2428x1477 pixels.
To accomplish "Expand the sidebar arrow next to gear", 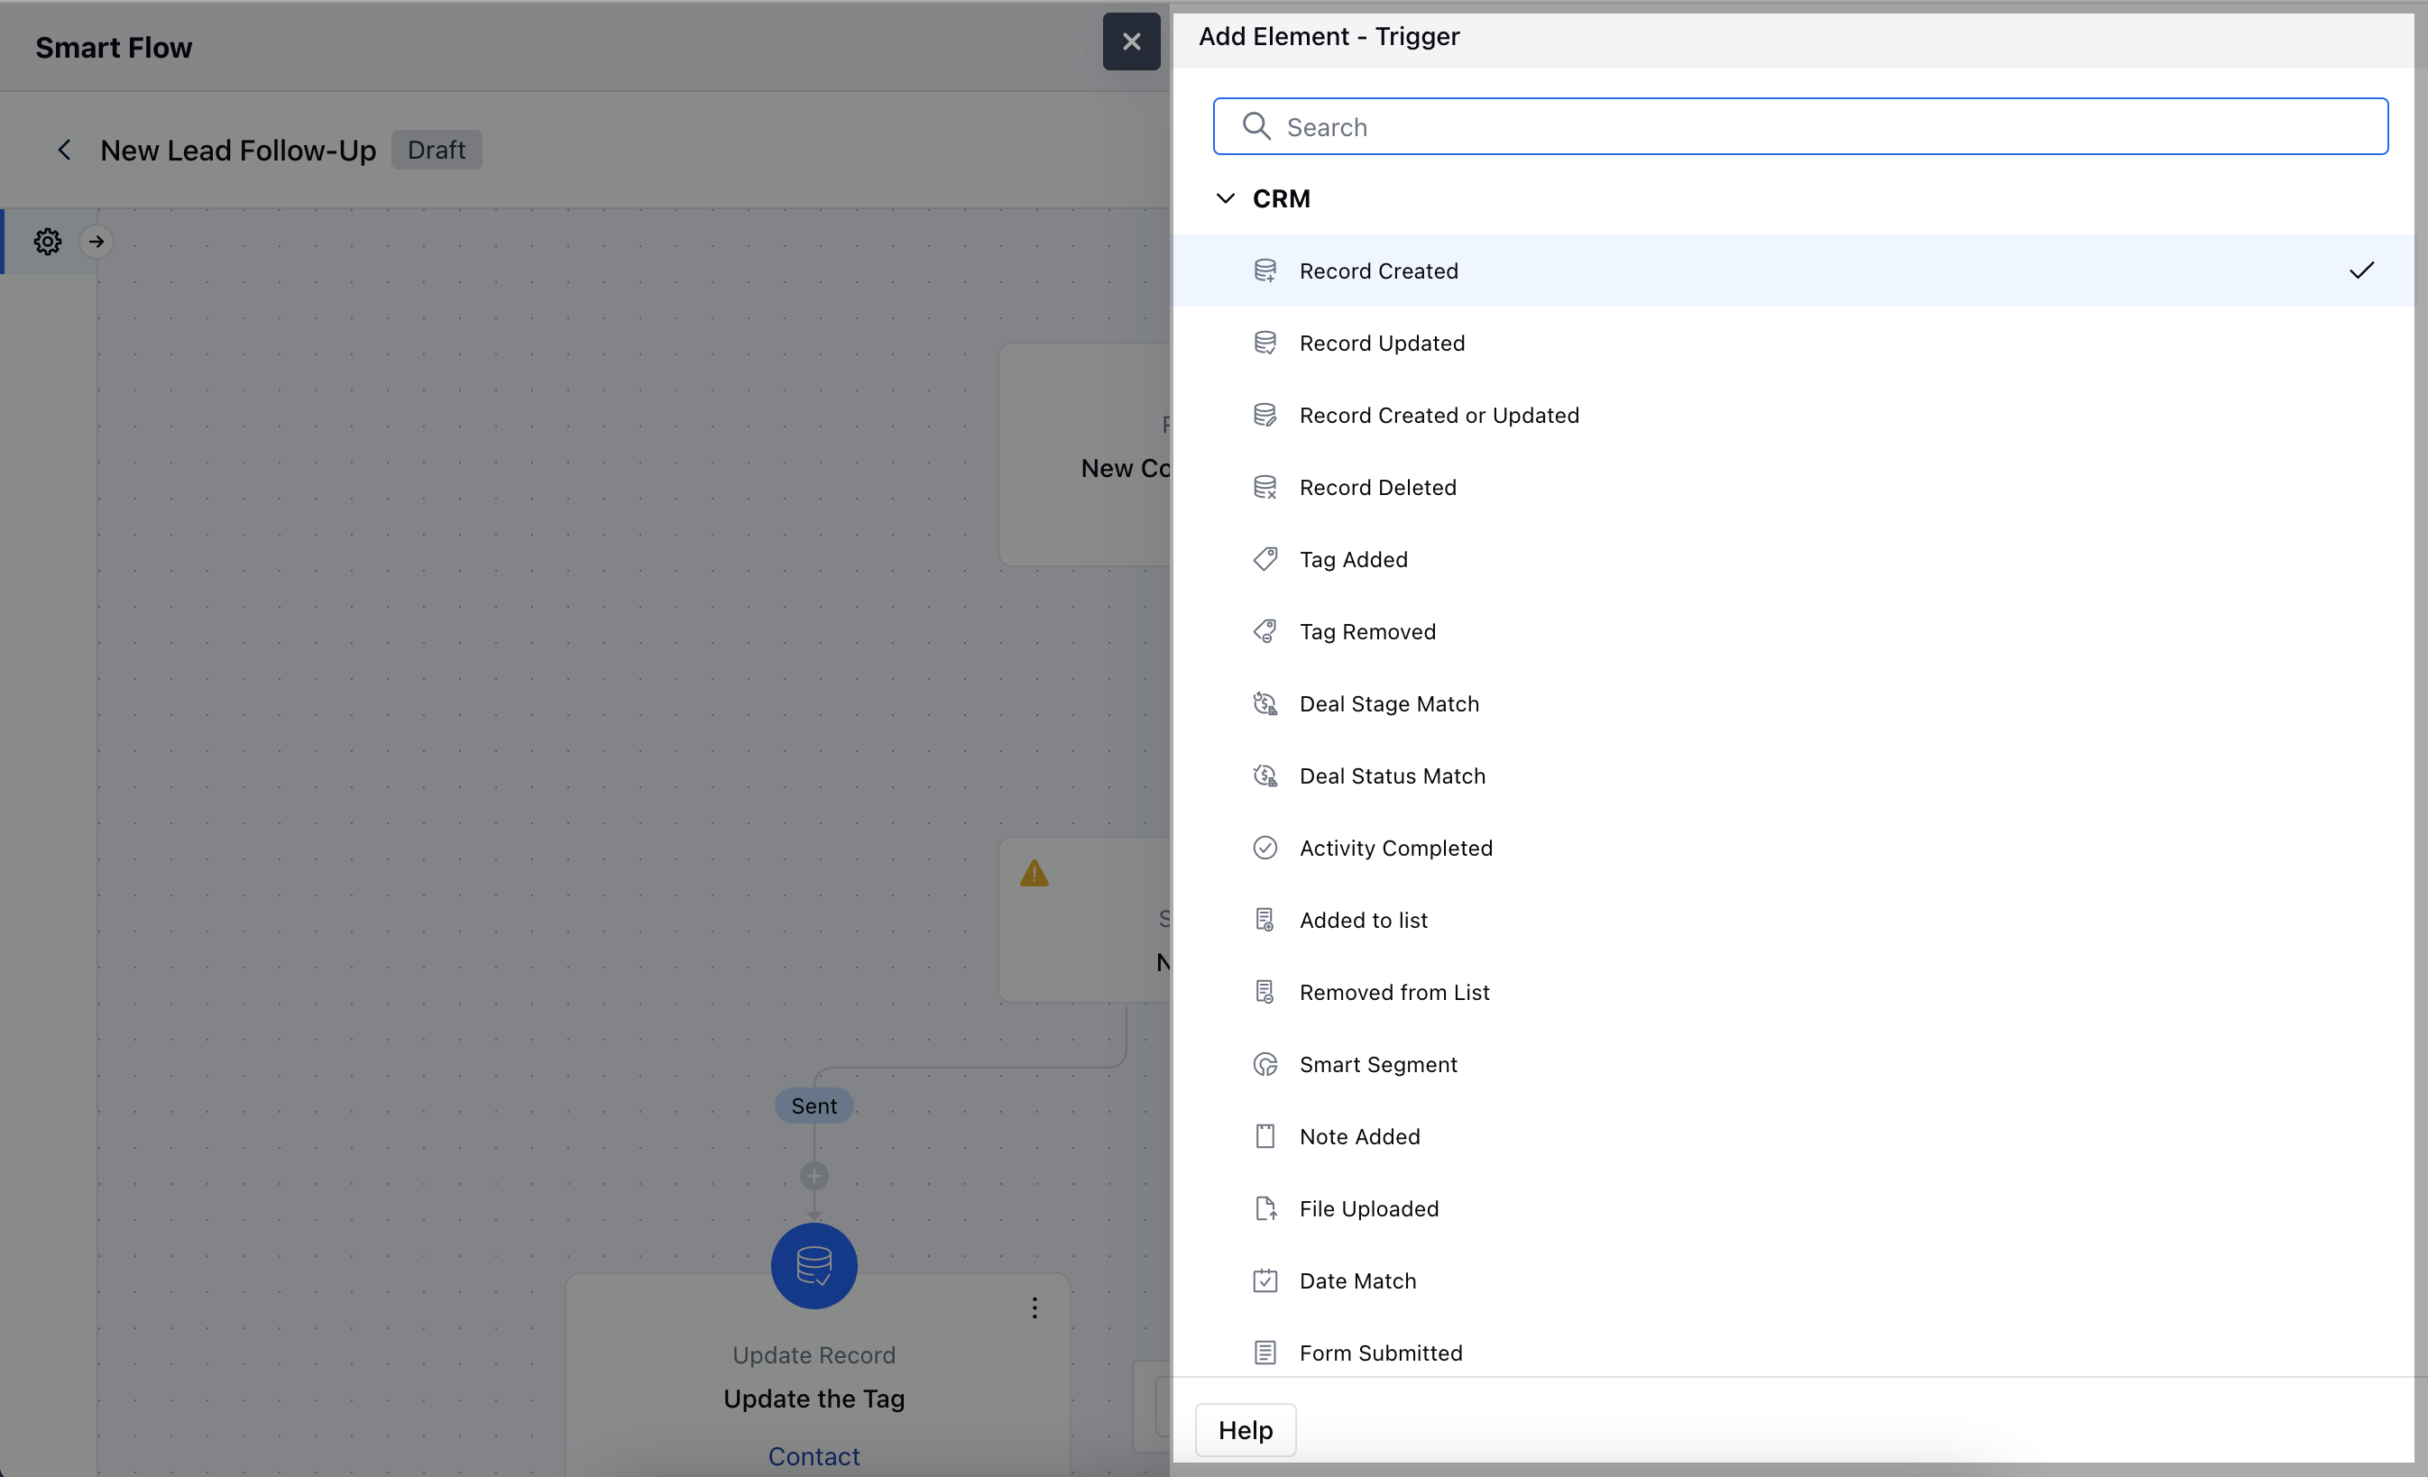I will (x=97, y=242).
